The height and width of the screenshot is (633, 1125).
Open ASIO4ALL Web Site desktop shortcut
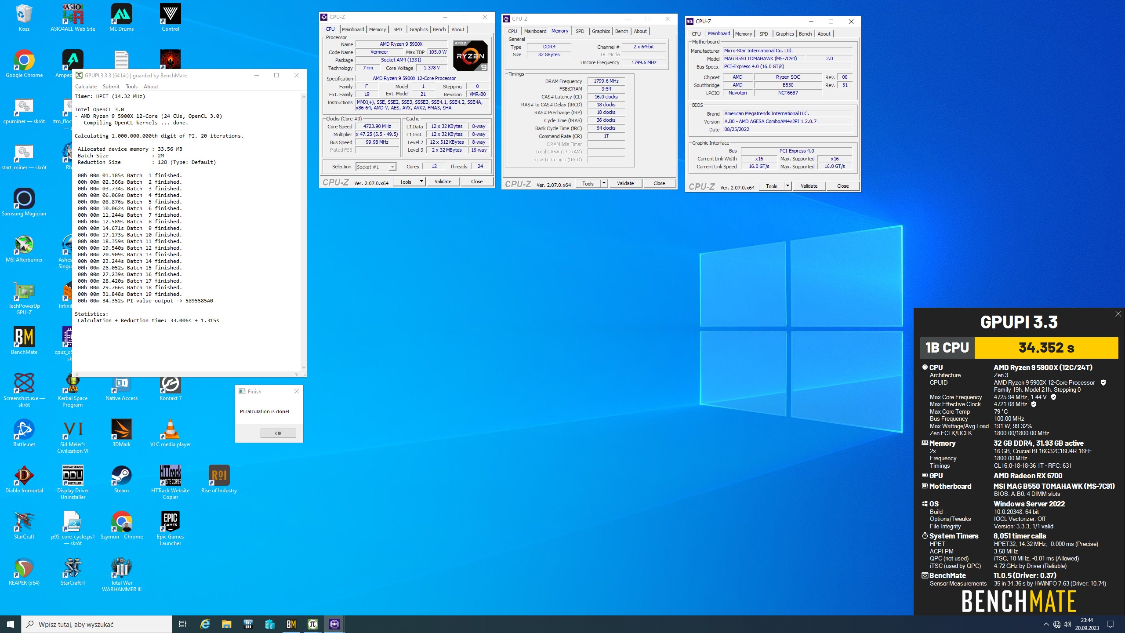[x=73, y=18]
